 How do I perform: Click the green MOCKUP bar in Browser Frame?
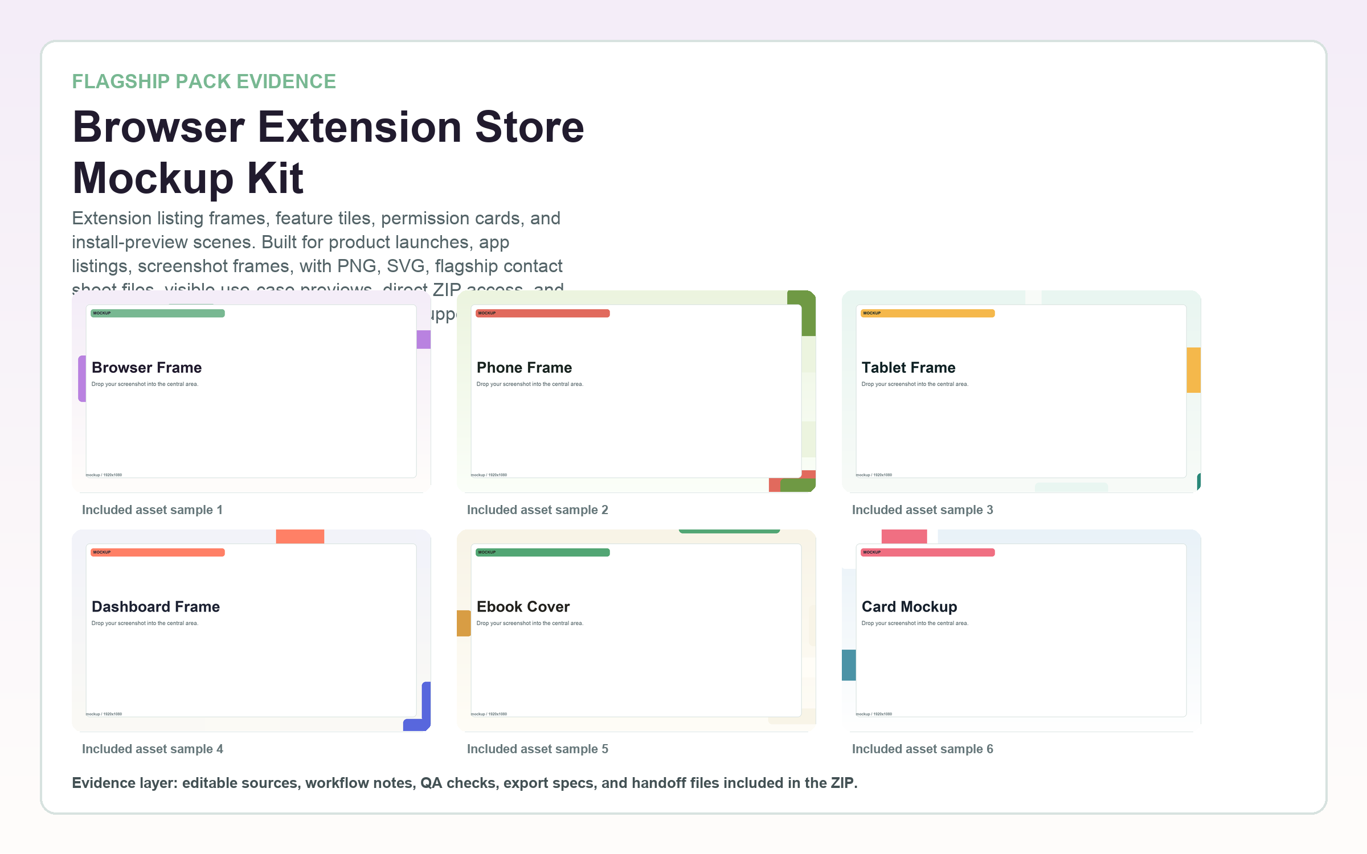(x=158, y=313)
